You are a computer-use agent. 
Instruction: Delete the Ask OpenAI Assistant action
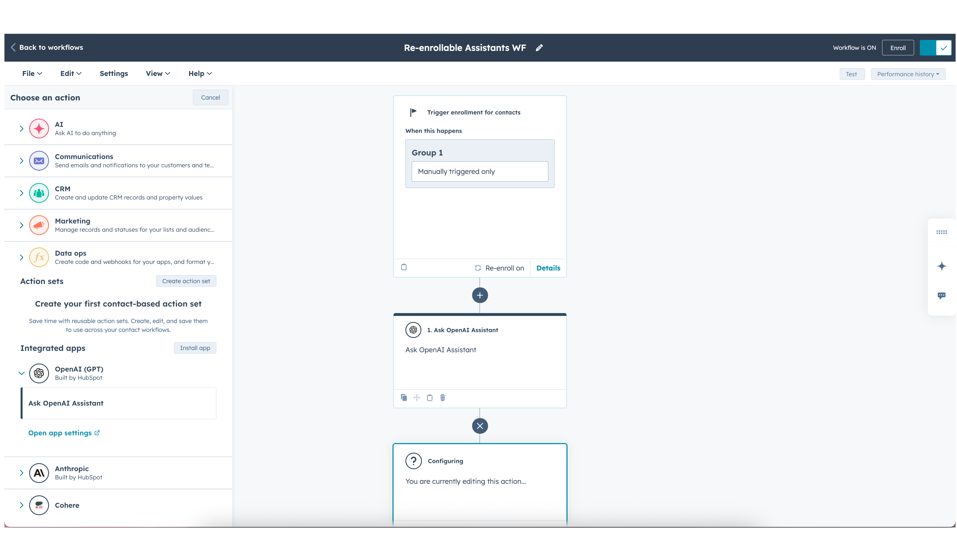click(443, 397)
